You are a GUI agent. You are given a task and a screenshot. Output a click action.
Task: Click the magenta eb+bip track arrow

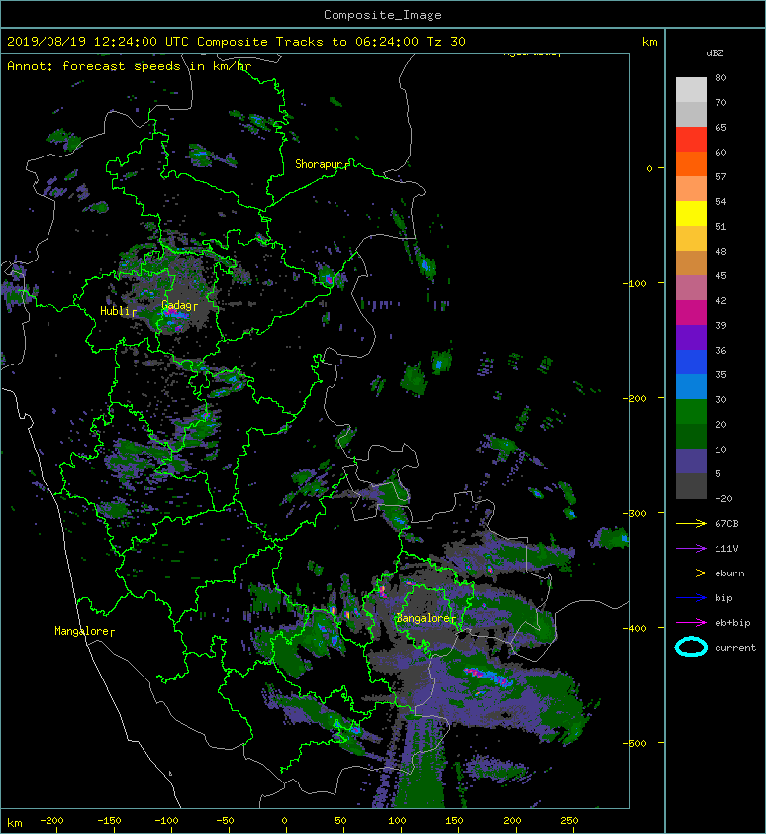pos(691,622)
